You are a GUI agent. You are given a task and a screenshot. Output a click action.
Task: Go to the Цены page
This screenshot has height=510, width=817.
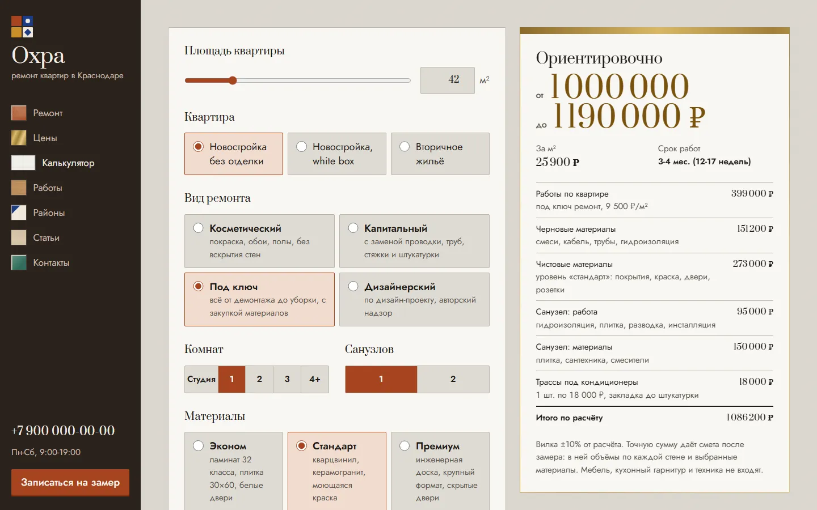pyautogui.click(x=45, y=138)
